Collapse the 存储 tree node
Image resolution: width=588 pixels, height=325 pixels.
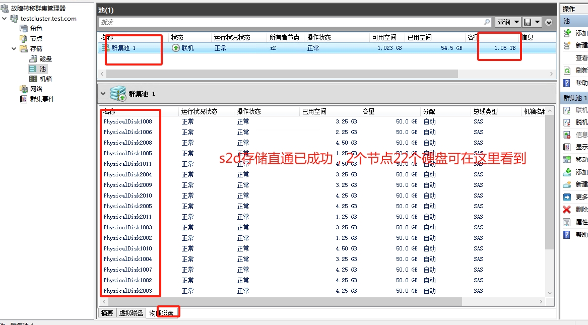point(14,49)
